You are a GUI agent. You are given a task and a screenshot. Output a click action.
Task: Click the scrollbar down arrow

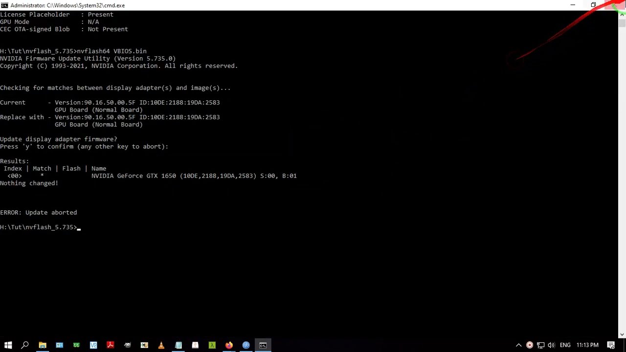tap(622, 335)
